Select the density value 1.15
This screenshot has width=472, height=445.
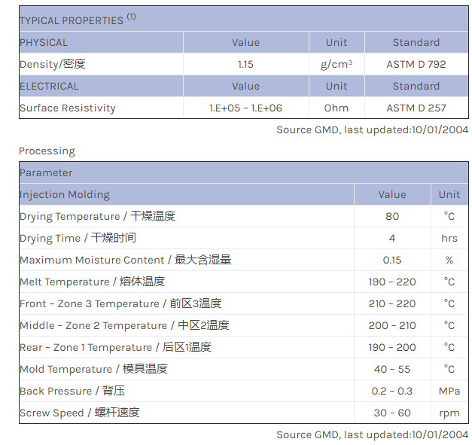click(245, 64)
